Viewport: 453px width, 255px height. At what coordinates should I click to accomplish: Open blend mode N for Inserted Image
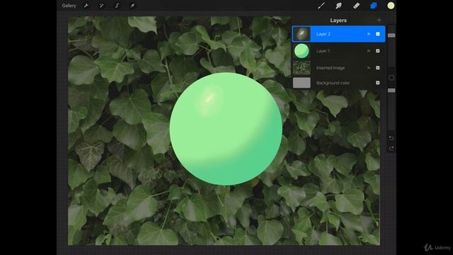(369, 68)
